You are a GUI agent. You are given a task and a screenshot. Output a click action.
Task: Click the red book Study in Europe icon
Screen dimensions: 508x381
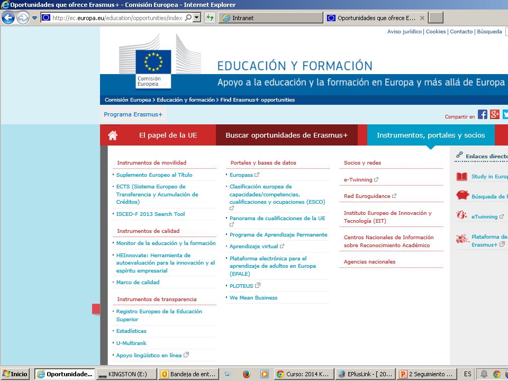[462, 177]
